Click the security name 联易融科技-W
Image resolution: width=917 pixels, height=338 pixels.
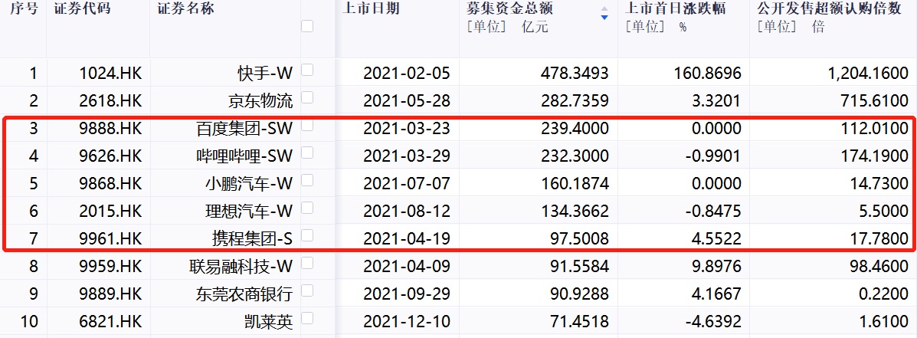(x=241, y=267)
